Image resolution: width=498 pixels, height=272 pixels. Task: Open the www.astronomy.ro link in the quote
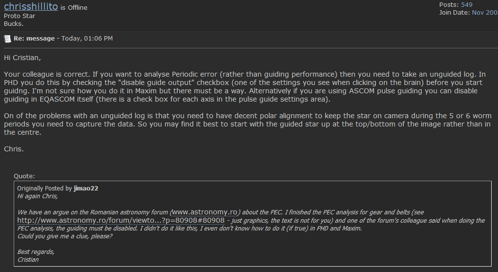205,212
